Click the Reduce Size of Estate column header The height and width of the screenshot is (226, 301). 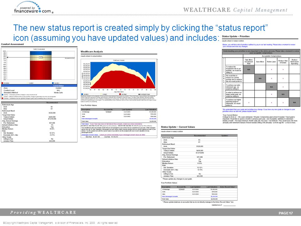(283, 62)
